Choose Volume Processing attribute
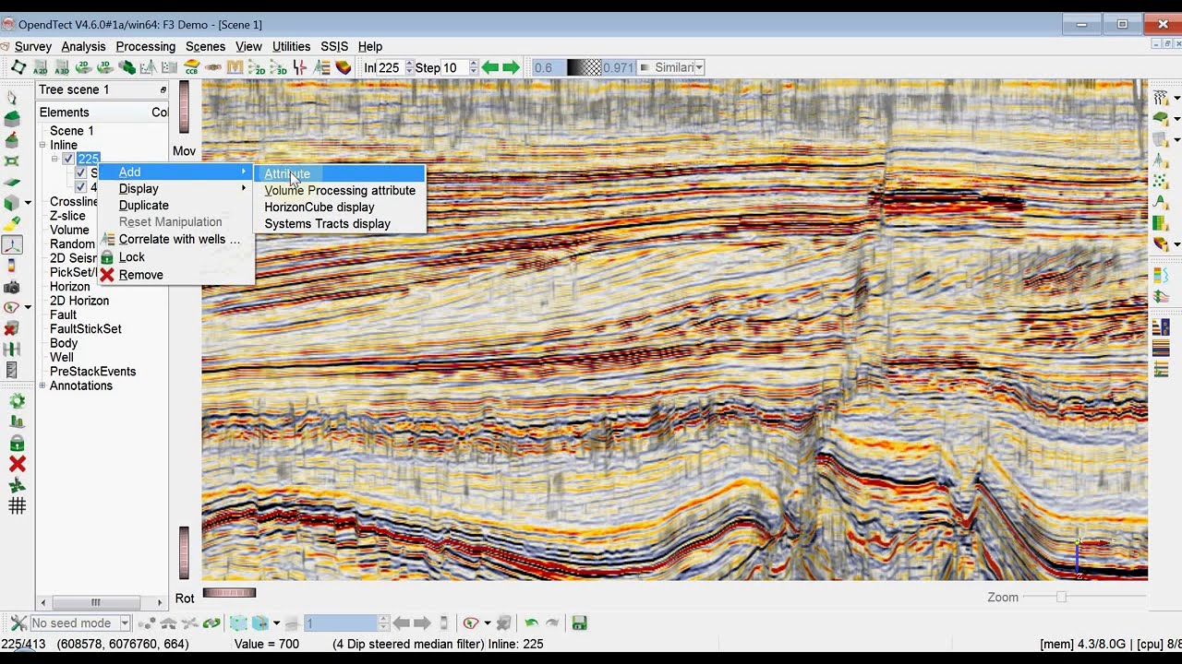 pyautogui.click(x=340, y=190)
